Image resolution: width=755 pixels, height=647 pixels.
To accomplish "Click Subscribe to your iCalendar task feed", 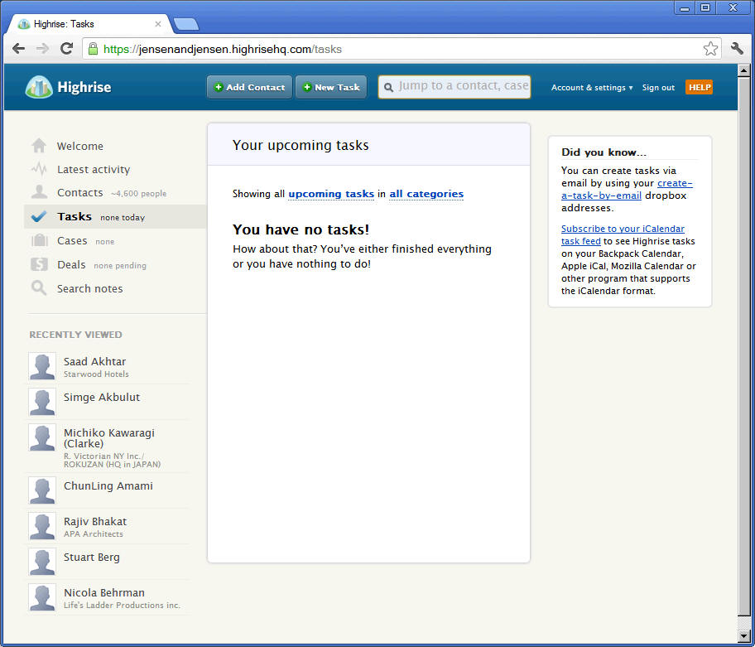I will [x=622, y=234].
